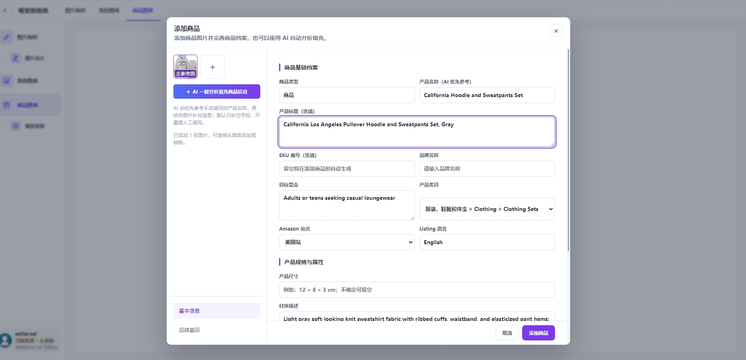
Task: Focus the SKU 编号 input field
Action: (347, 169)
